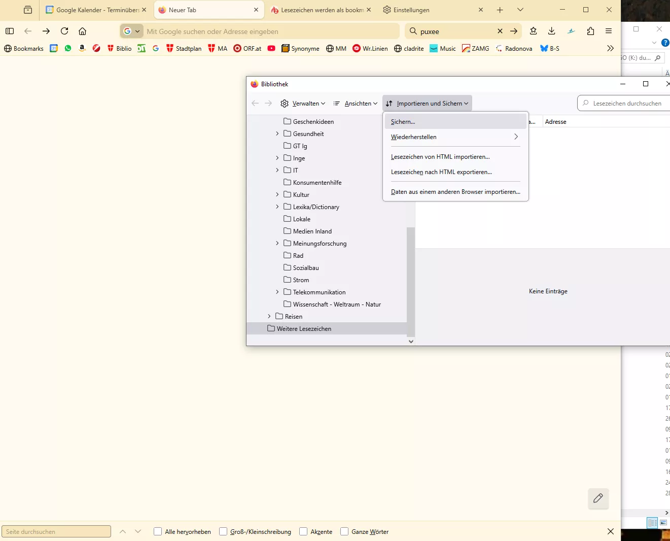Click the ORF.at bookmark icon

(237, 48)
